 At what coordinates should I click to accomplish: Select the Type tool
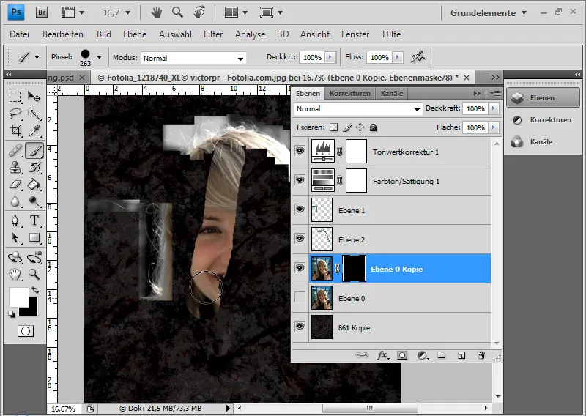pos(34,220)
